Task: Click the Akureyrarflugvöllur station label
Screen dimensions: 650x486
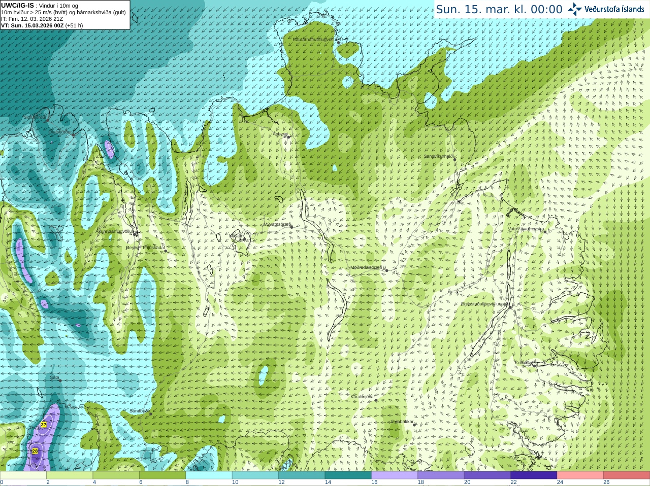Action: pos(115,231)
